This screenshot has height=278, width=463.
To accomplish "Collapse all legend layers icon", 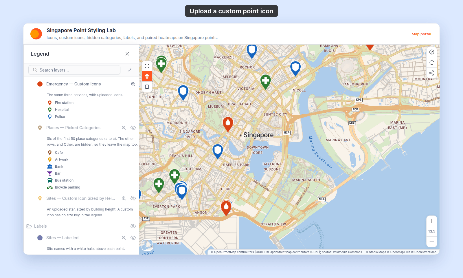I will pyautogui.click(x=130, y=70).
